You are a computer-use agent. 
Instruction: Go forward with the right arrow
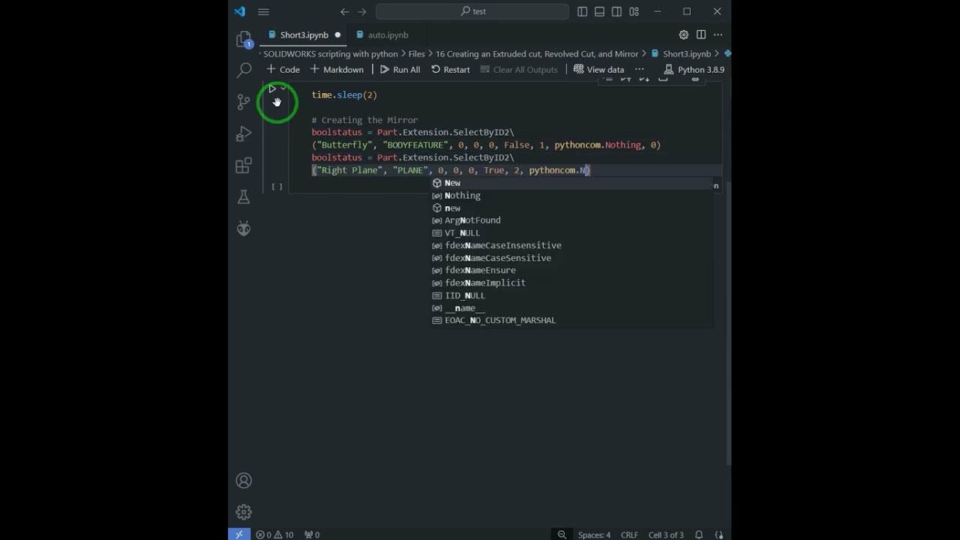(x=362, y=11)
